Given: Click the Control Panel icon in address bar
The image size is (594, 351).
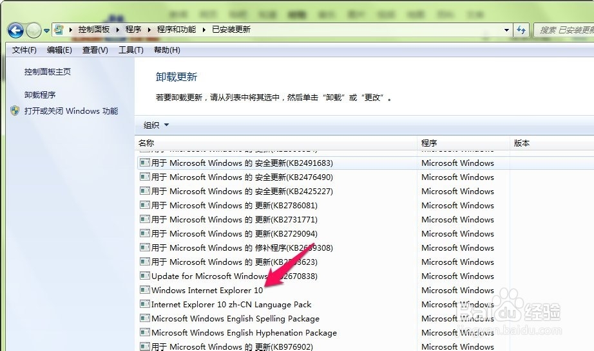Looking at the screenshot, I should [x=59, y=30].
